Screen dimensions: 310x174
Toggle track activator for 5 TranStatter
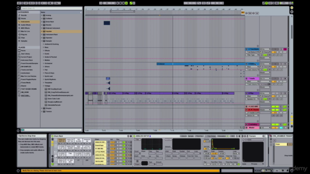click(x=275, y=49)
